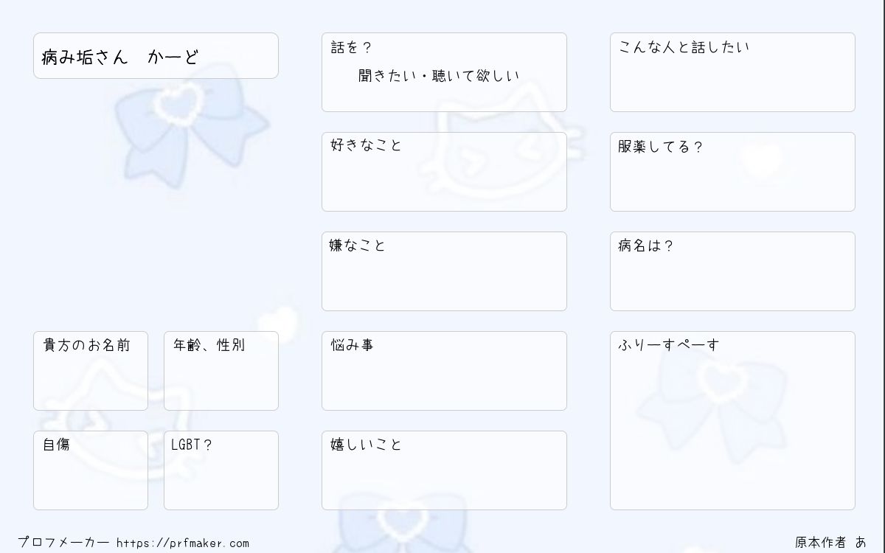Click the 服薬してる? box
885x553 pixels.
732,172
